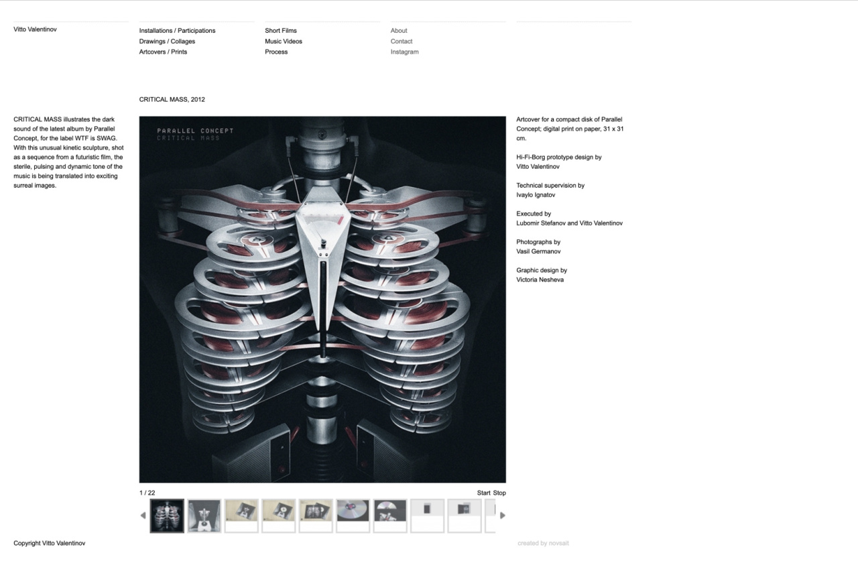This screenshot has height=561, width=858.
Task: Select the first thumbnail, the ribcage cover
Action: click(x=167, y=515)
